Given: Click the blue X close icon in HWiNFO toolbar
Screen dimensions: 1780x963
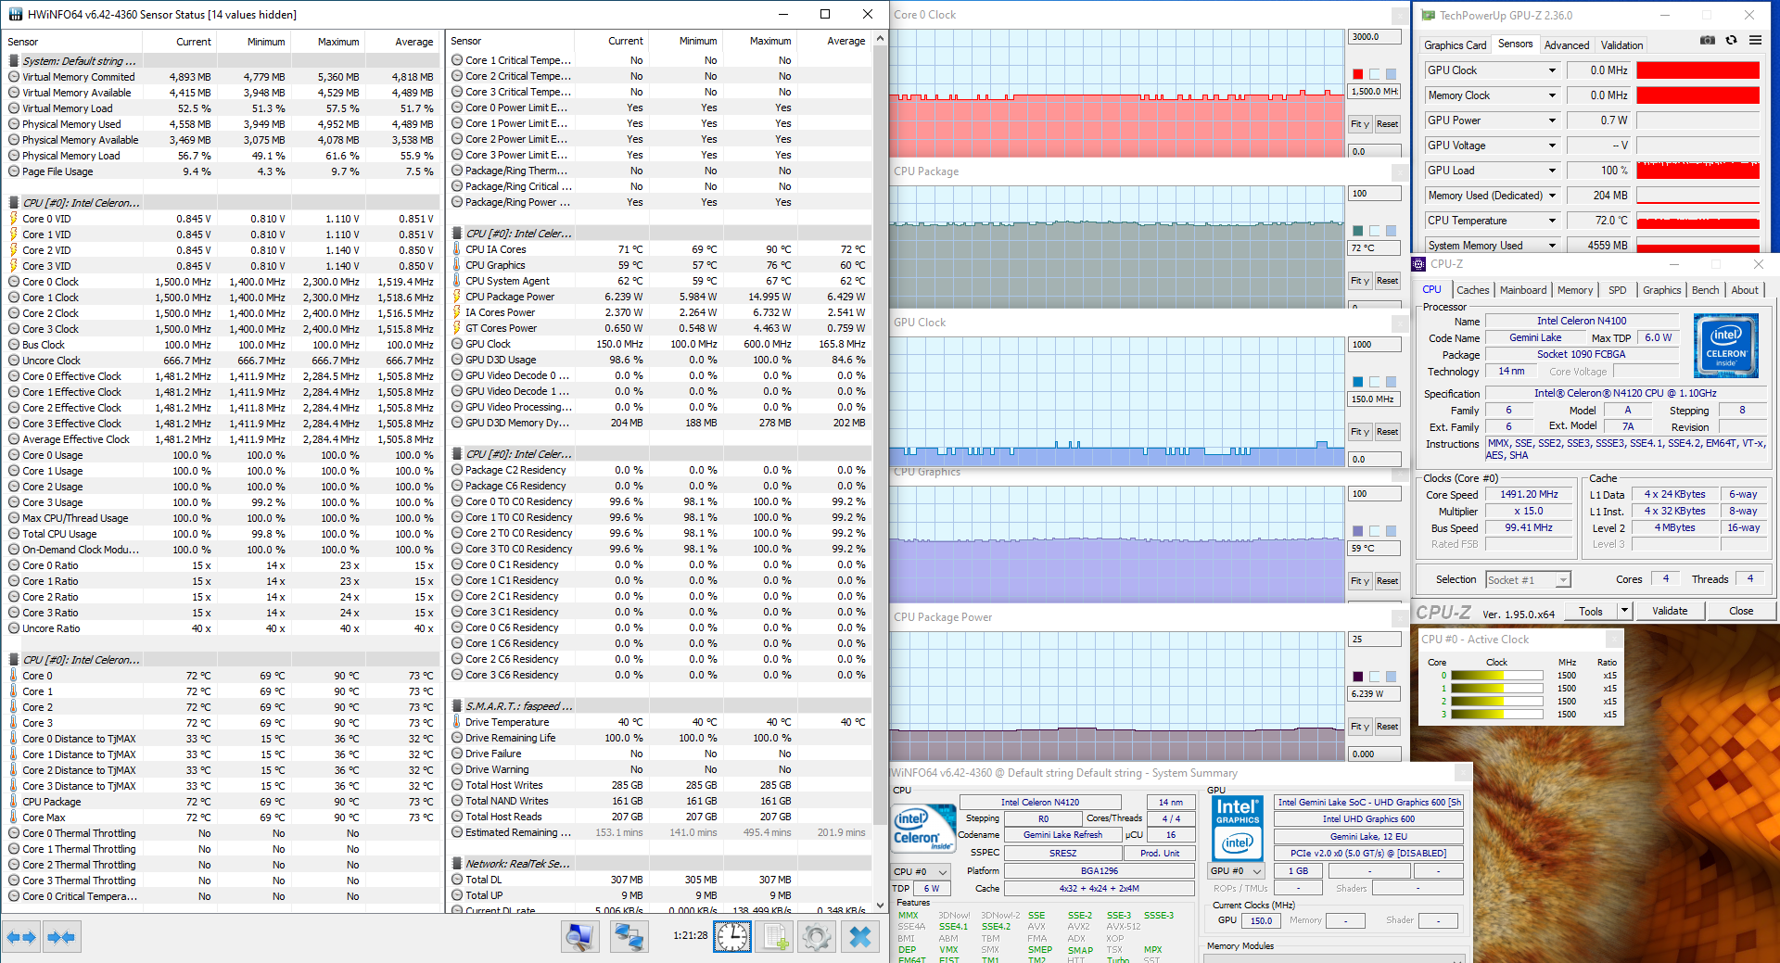Looking at the screenshot, I should 860,937.
